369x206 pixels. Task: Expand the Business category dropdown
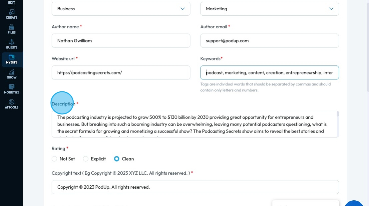[x=121, y=9]
